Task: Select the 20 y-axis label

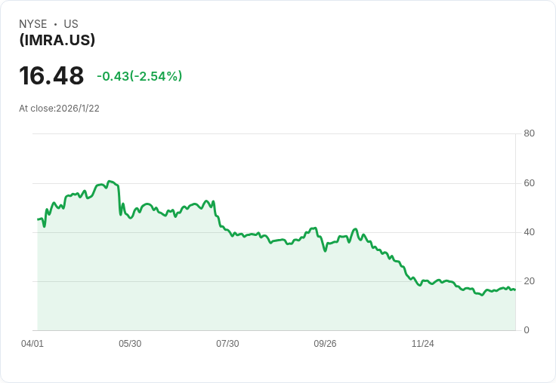Action: click(x=530, y=281)
